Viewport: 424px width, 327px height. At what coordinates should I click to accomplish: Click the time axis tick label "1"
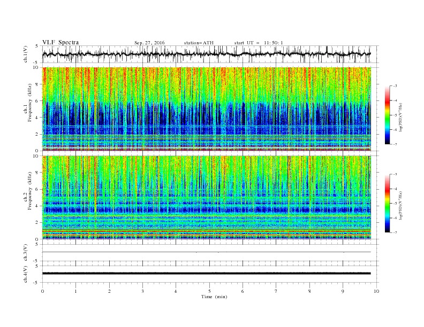click(x=75, y=291)
